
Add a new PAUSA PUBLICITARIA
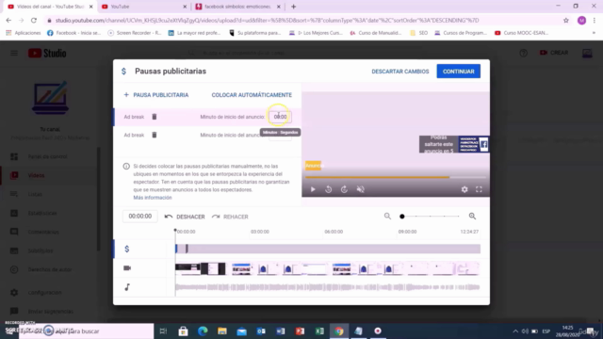pos(156,95)
